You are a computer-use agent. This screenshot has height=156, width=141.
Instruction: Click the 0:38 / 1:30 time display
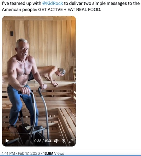coord(43,141)
